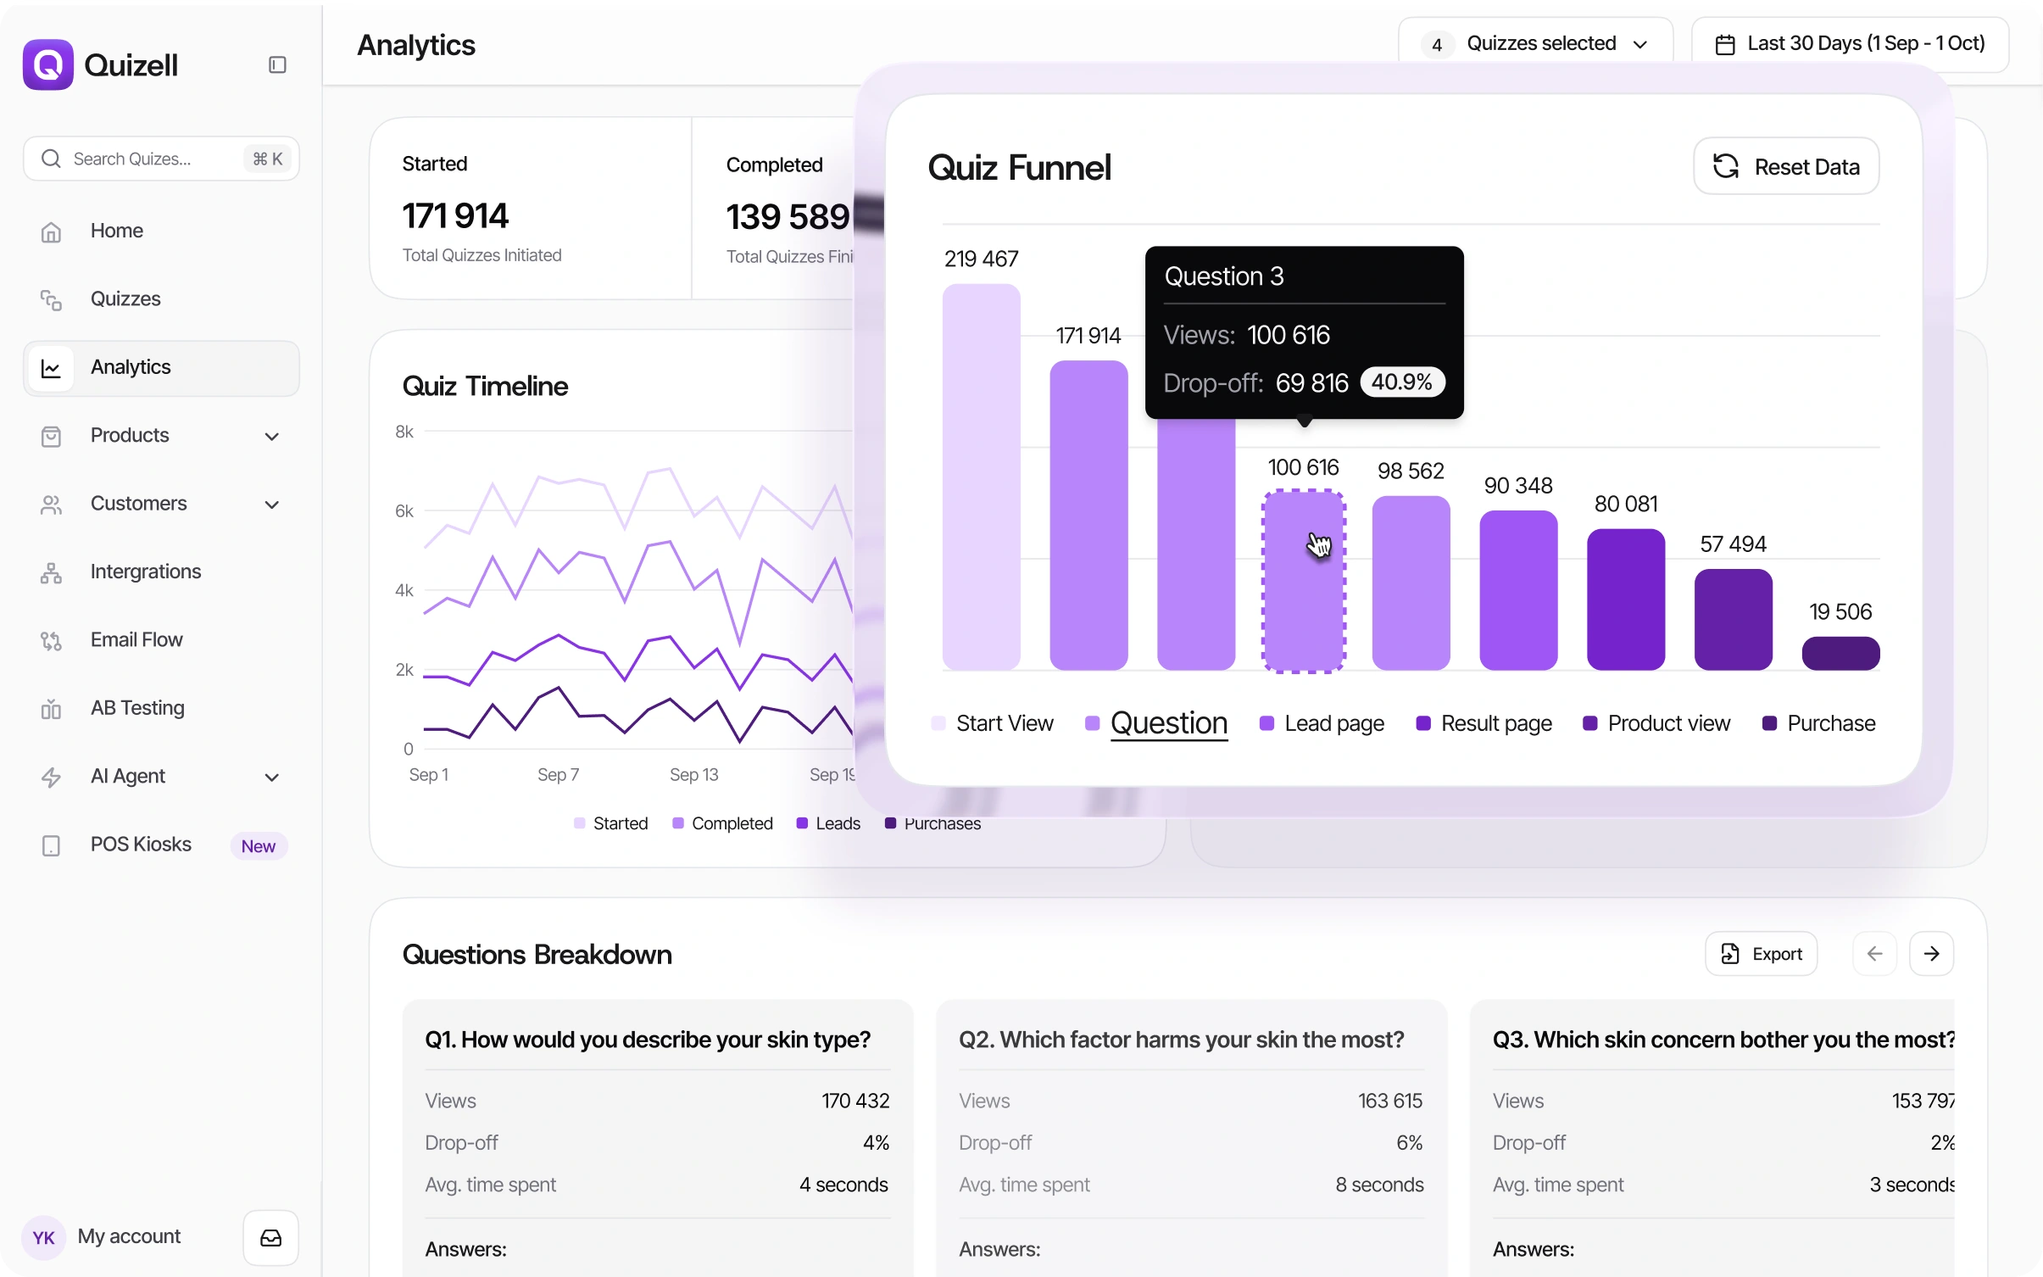Click the Email Flow icon
Image resolution: width=2043 pixels, height=1277 pixels.
tap(51, 641)
